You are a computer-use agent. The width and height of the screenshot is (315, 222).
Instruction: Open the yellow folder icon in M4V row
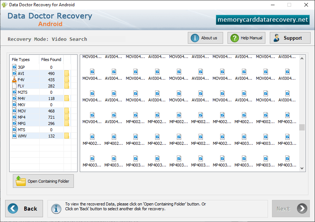(67, 98)
